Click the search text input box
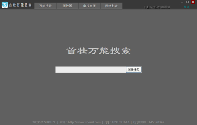Viewport: 197px width, 125px height. click(x=91, y=70)
